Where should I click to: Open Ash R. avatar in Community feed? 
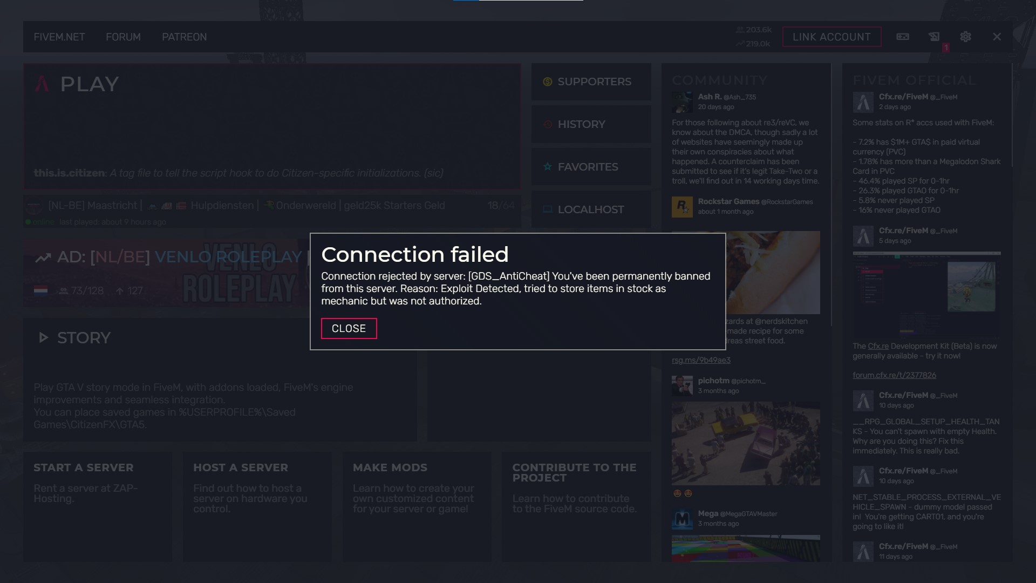point(682,101)
